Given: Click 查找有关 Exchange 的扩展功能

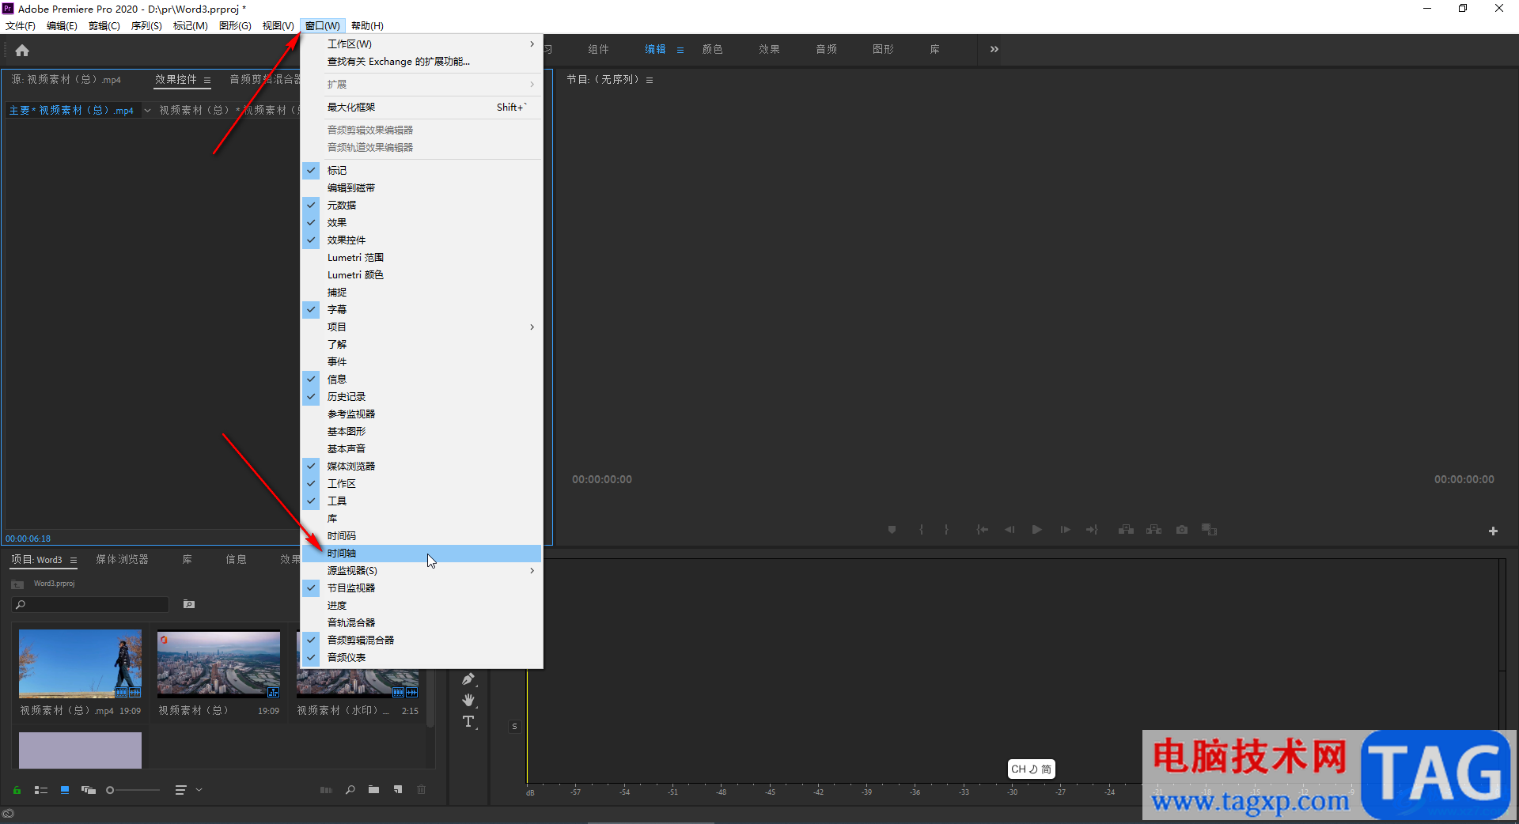Looking at the screenshot, I should click(422, 62).
